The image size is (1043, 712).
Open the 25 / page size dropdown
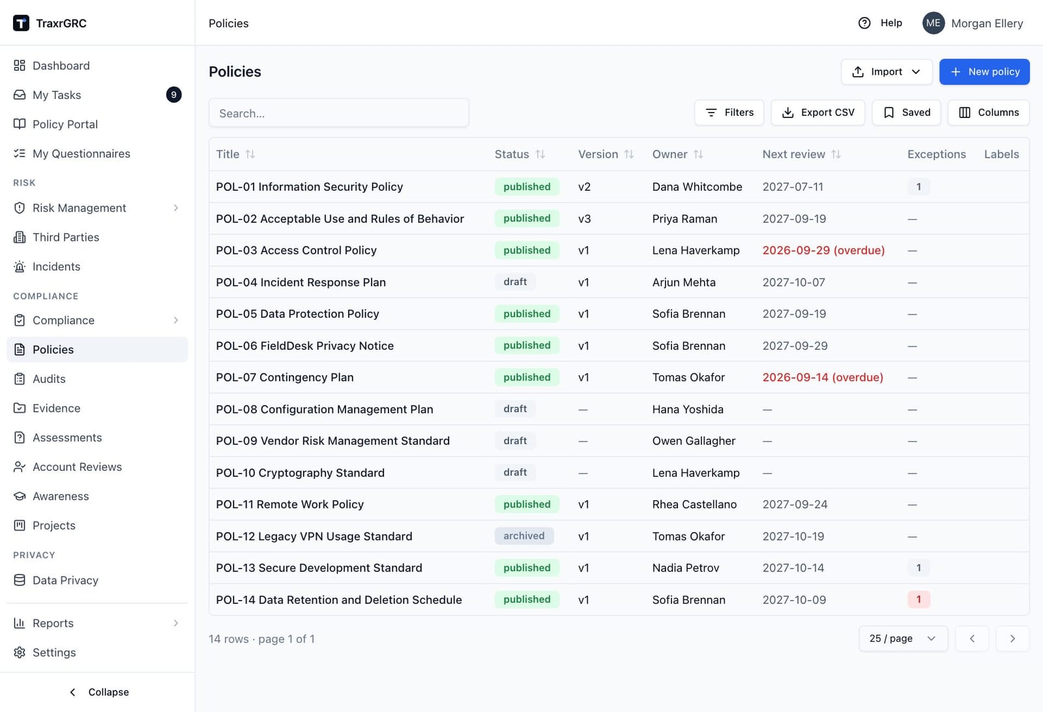click(903, 638)
